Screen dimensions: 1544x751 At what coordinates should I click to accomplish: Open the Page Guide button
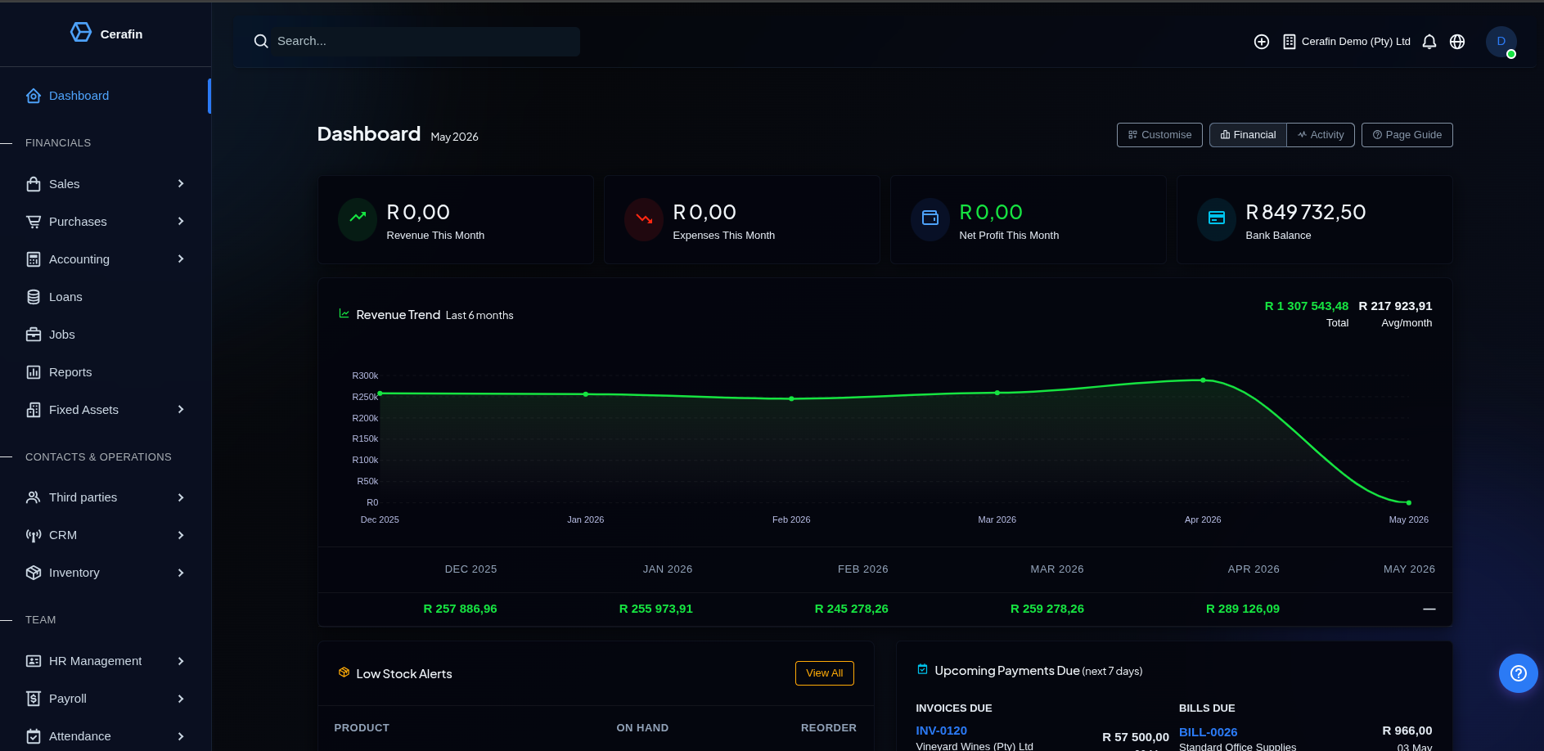(1407, 135)
